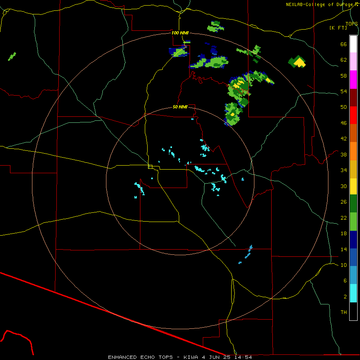Click the 50 NMI range ring label
The height and width of the screenshot is (360, 360).
[x=180, y=107]
